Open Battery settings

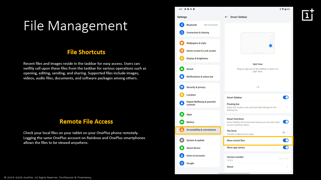tap(198, 122)
